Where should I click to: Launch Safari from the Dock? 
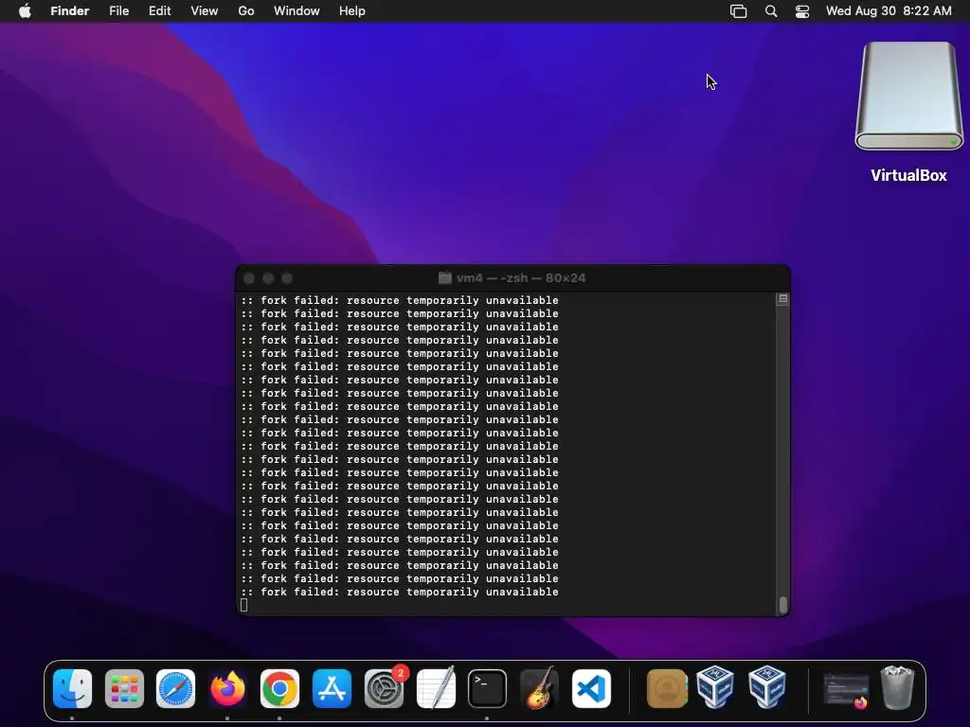(x=175, y=689)
